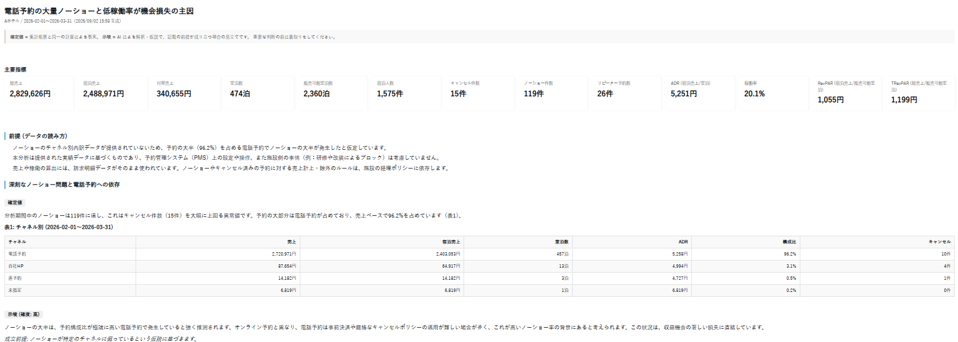Select the 119件 no-show count value
The image size is (958, 342).
click(534, 94)
